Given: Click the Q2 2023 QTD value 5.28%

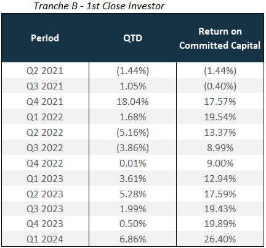Looking at the screenshot, I should pos(133,194).
